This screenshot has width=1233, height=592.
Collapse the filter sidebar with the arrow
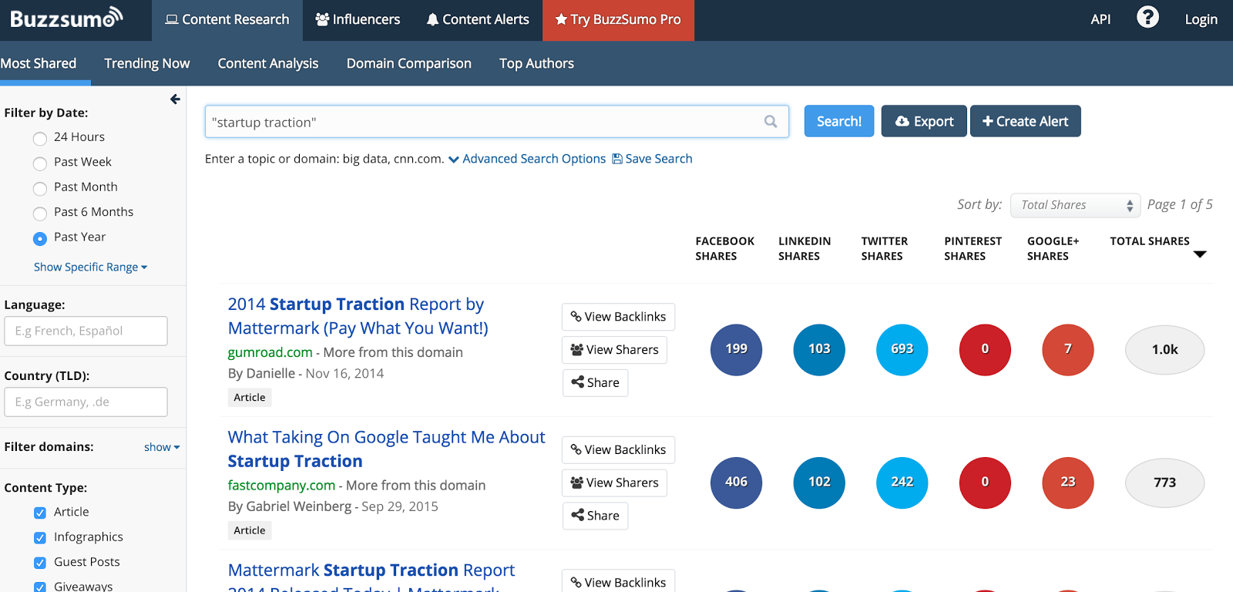click(x=175, y=99)
